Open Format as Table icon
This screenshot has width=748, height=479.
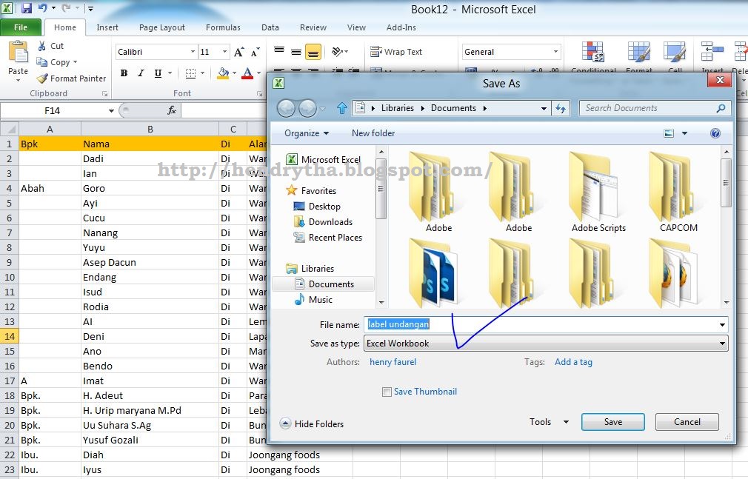pyautogui.click(x=638, y=52)
